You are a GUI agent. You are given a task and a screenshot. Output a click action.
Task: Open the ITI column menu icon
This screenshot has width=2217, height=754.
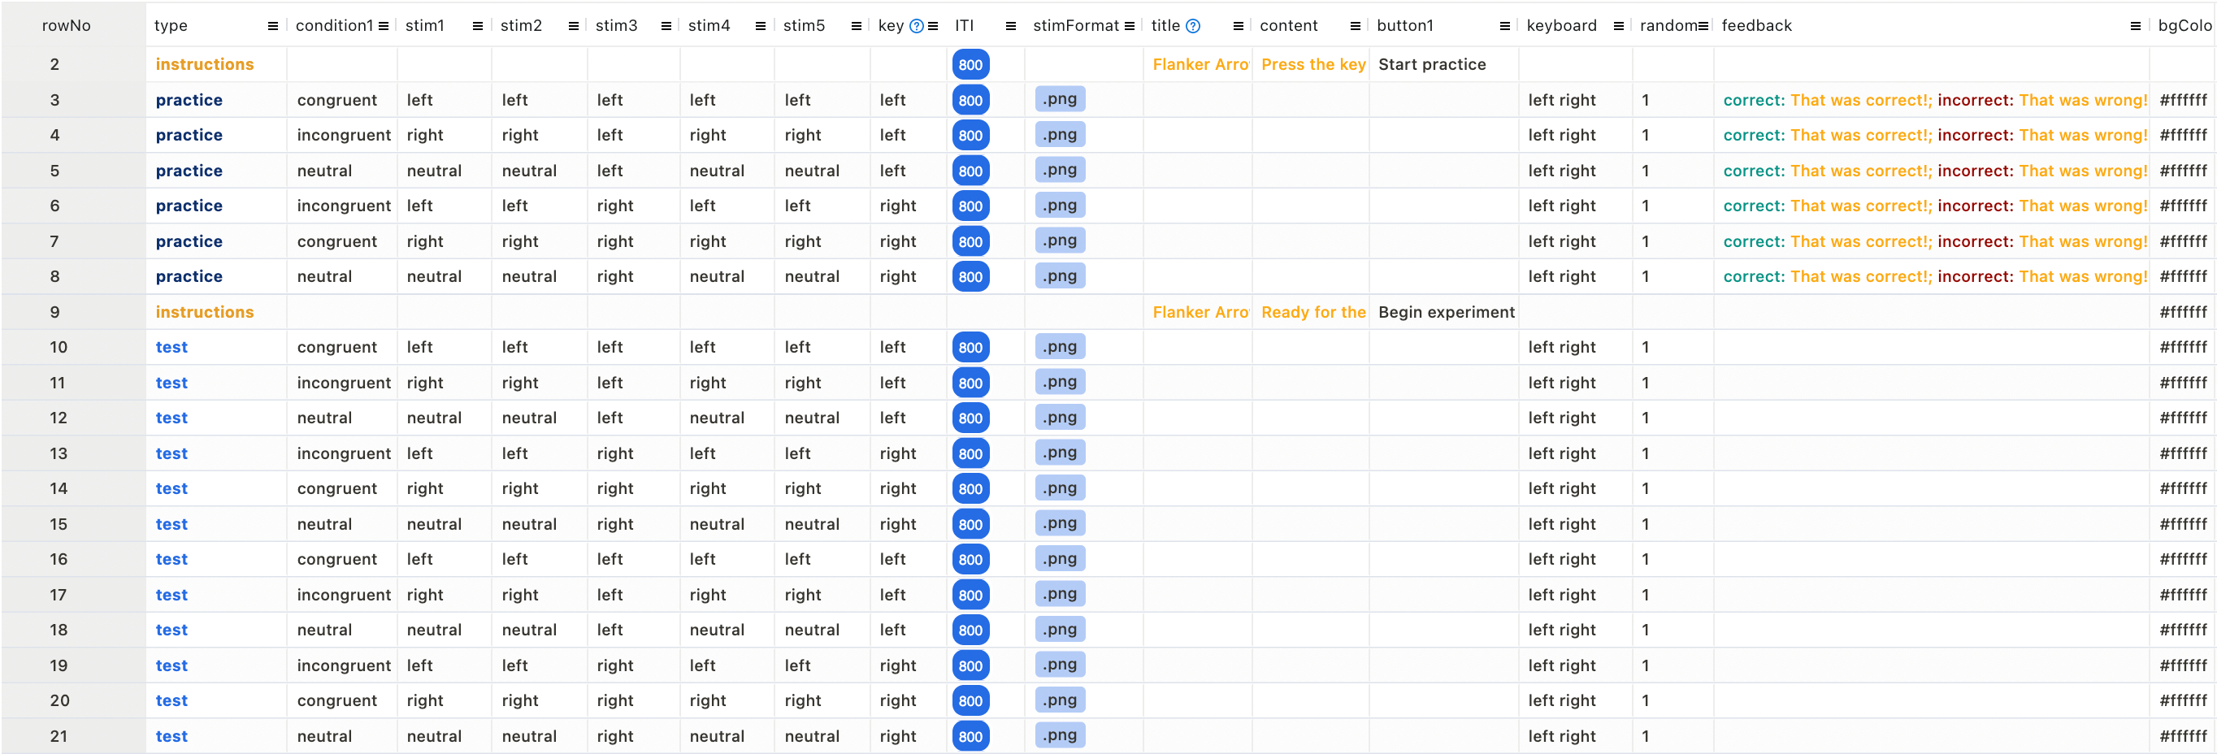coord(1010,26)
